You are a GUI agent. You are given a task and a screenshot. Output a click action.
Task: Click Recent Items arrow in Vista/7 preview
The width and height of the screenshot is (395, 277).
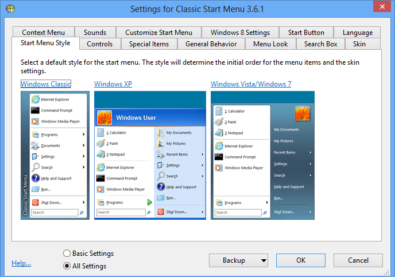point(311,152)
